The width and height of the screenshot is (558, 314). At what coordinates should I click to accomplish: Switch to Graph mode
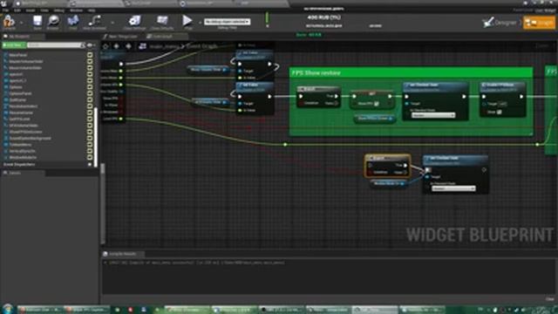coord(539,23)
